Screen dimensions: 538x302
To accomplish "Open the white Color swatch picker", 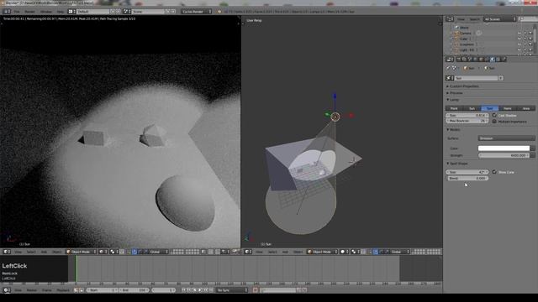I will point(504,148).
